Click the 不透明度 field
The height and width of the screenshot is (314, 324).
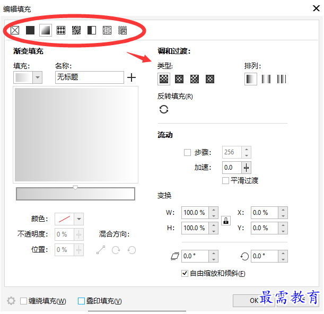64,234
